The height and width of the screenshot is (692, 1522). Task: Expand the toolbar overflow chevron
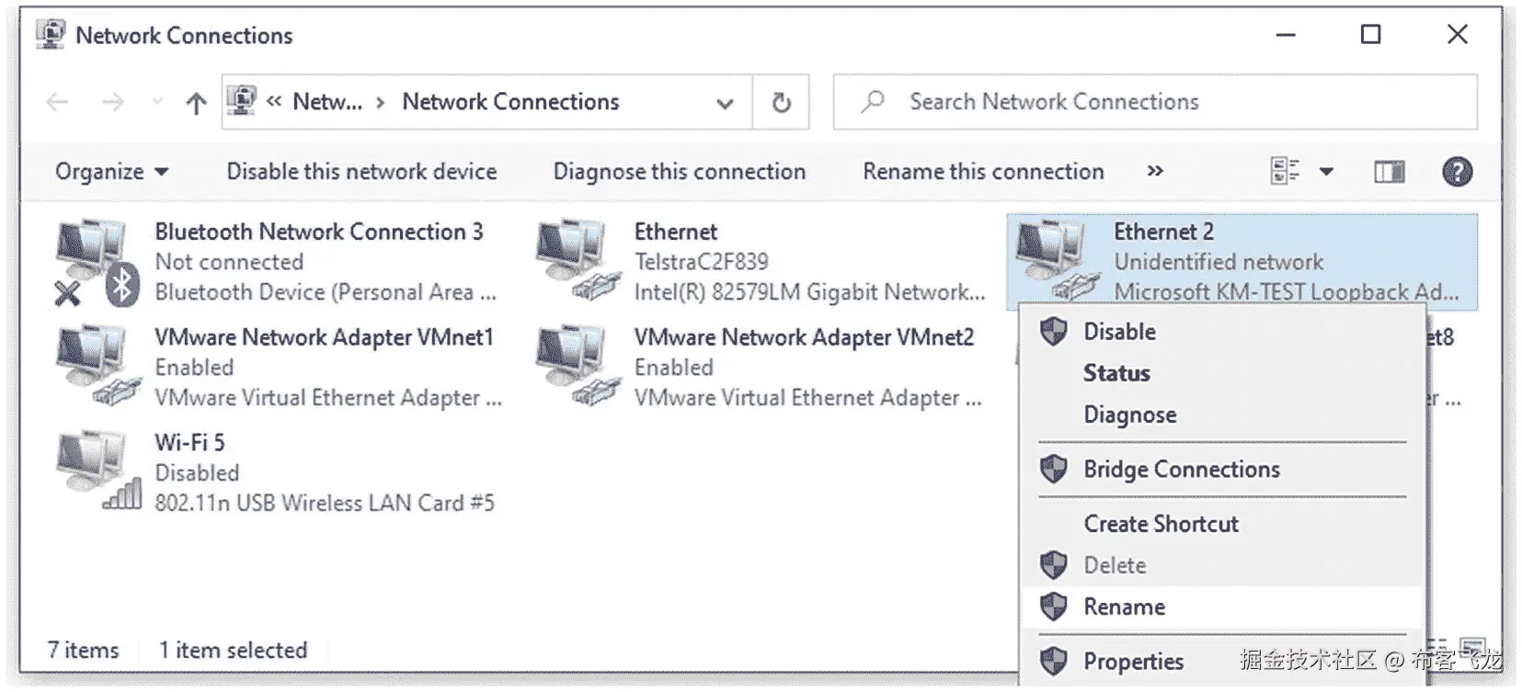point(1155,172)
